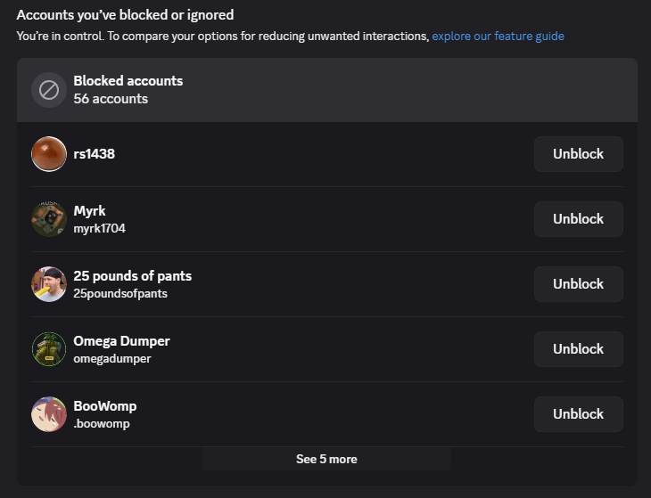
Task: Unblock the BooWomp account
Action: [578, 414]
